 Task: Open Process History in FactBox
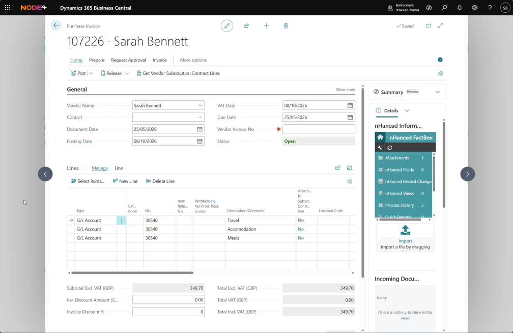point(404,205)
